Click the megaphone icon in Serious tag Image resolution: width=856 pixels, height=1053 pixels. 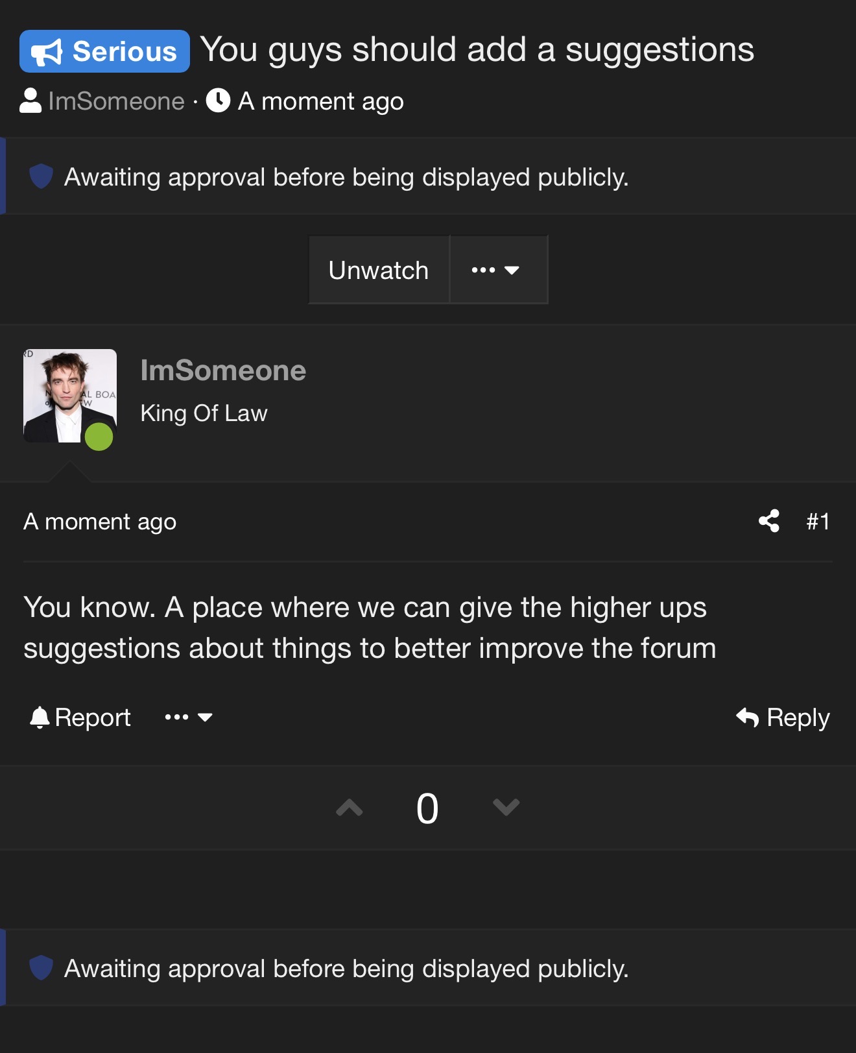point(47,52)
